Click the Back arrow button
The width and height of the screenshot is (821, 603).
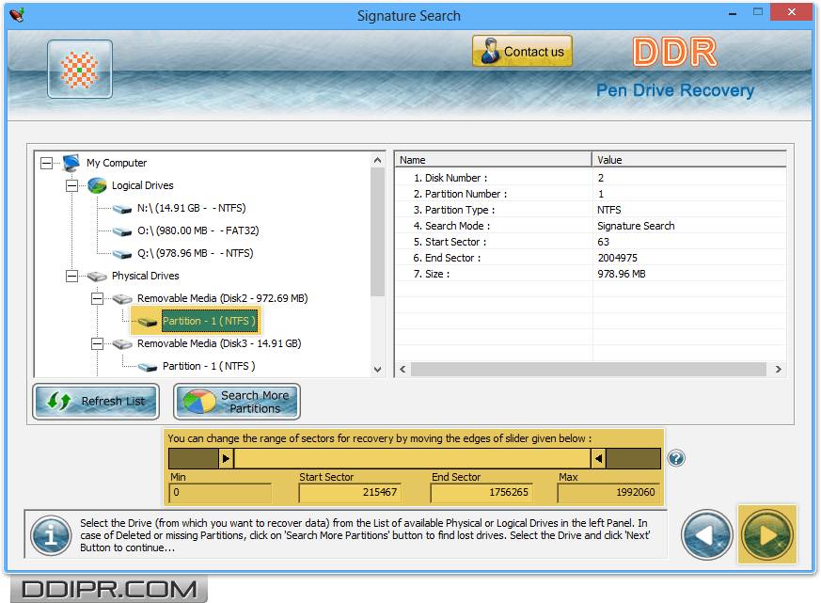[707, 534]
